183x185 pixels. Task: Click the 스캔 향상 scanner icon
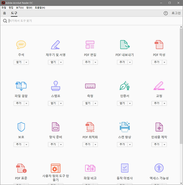[125, 127]
